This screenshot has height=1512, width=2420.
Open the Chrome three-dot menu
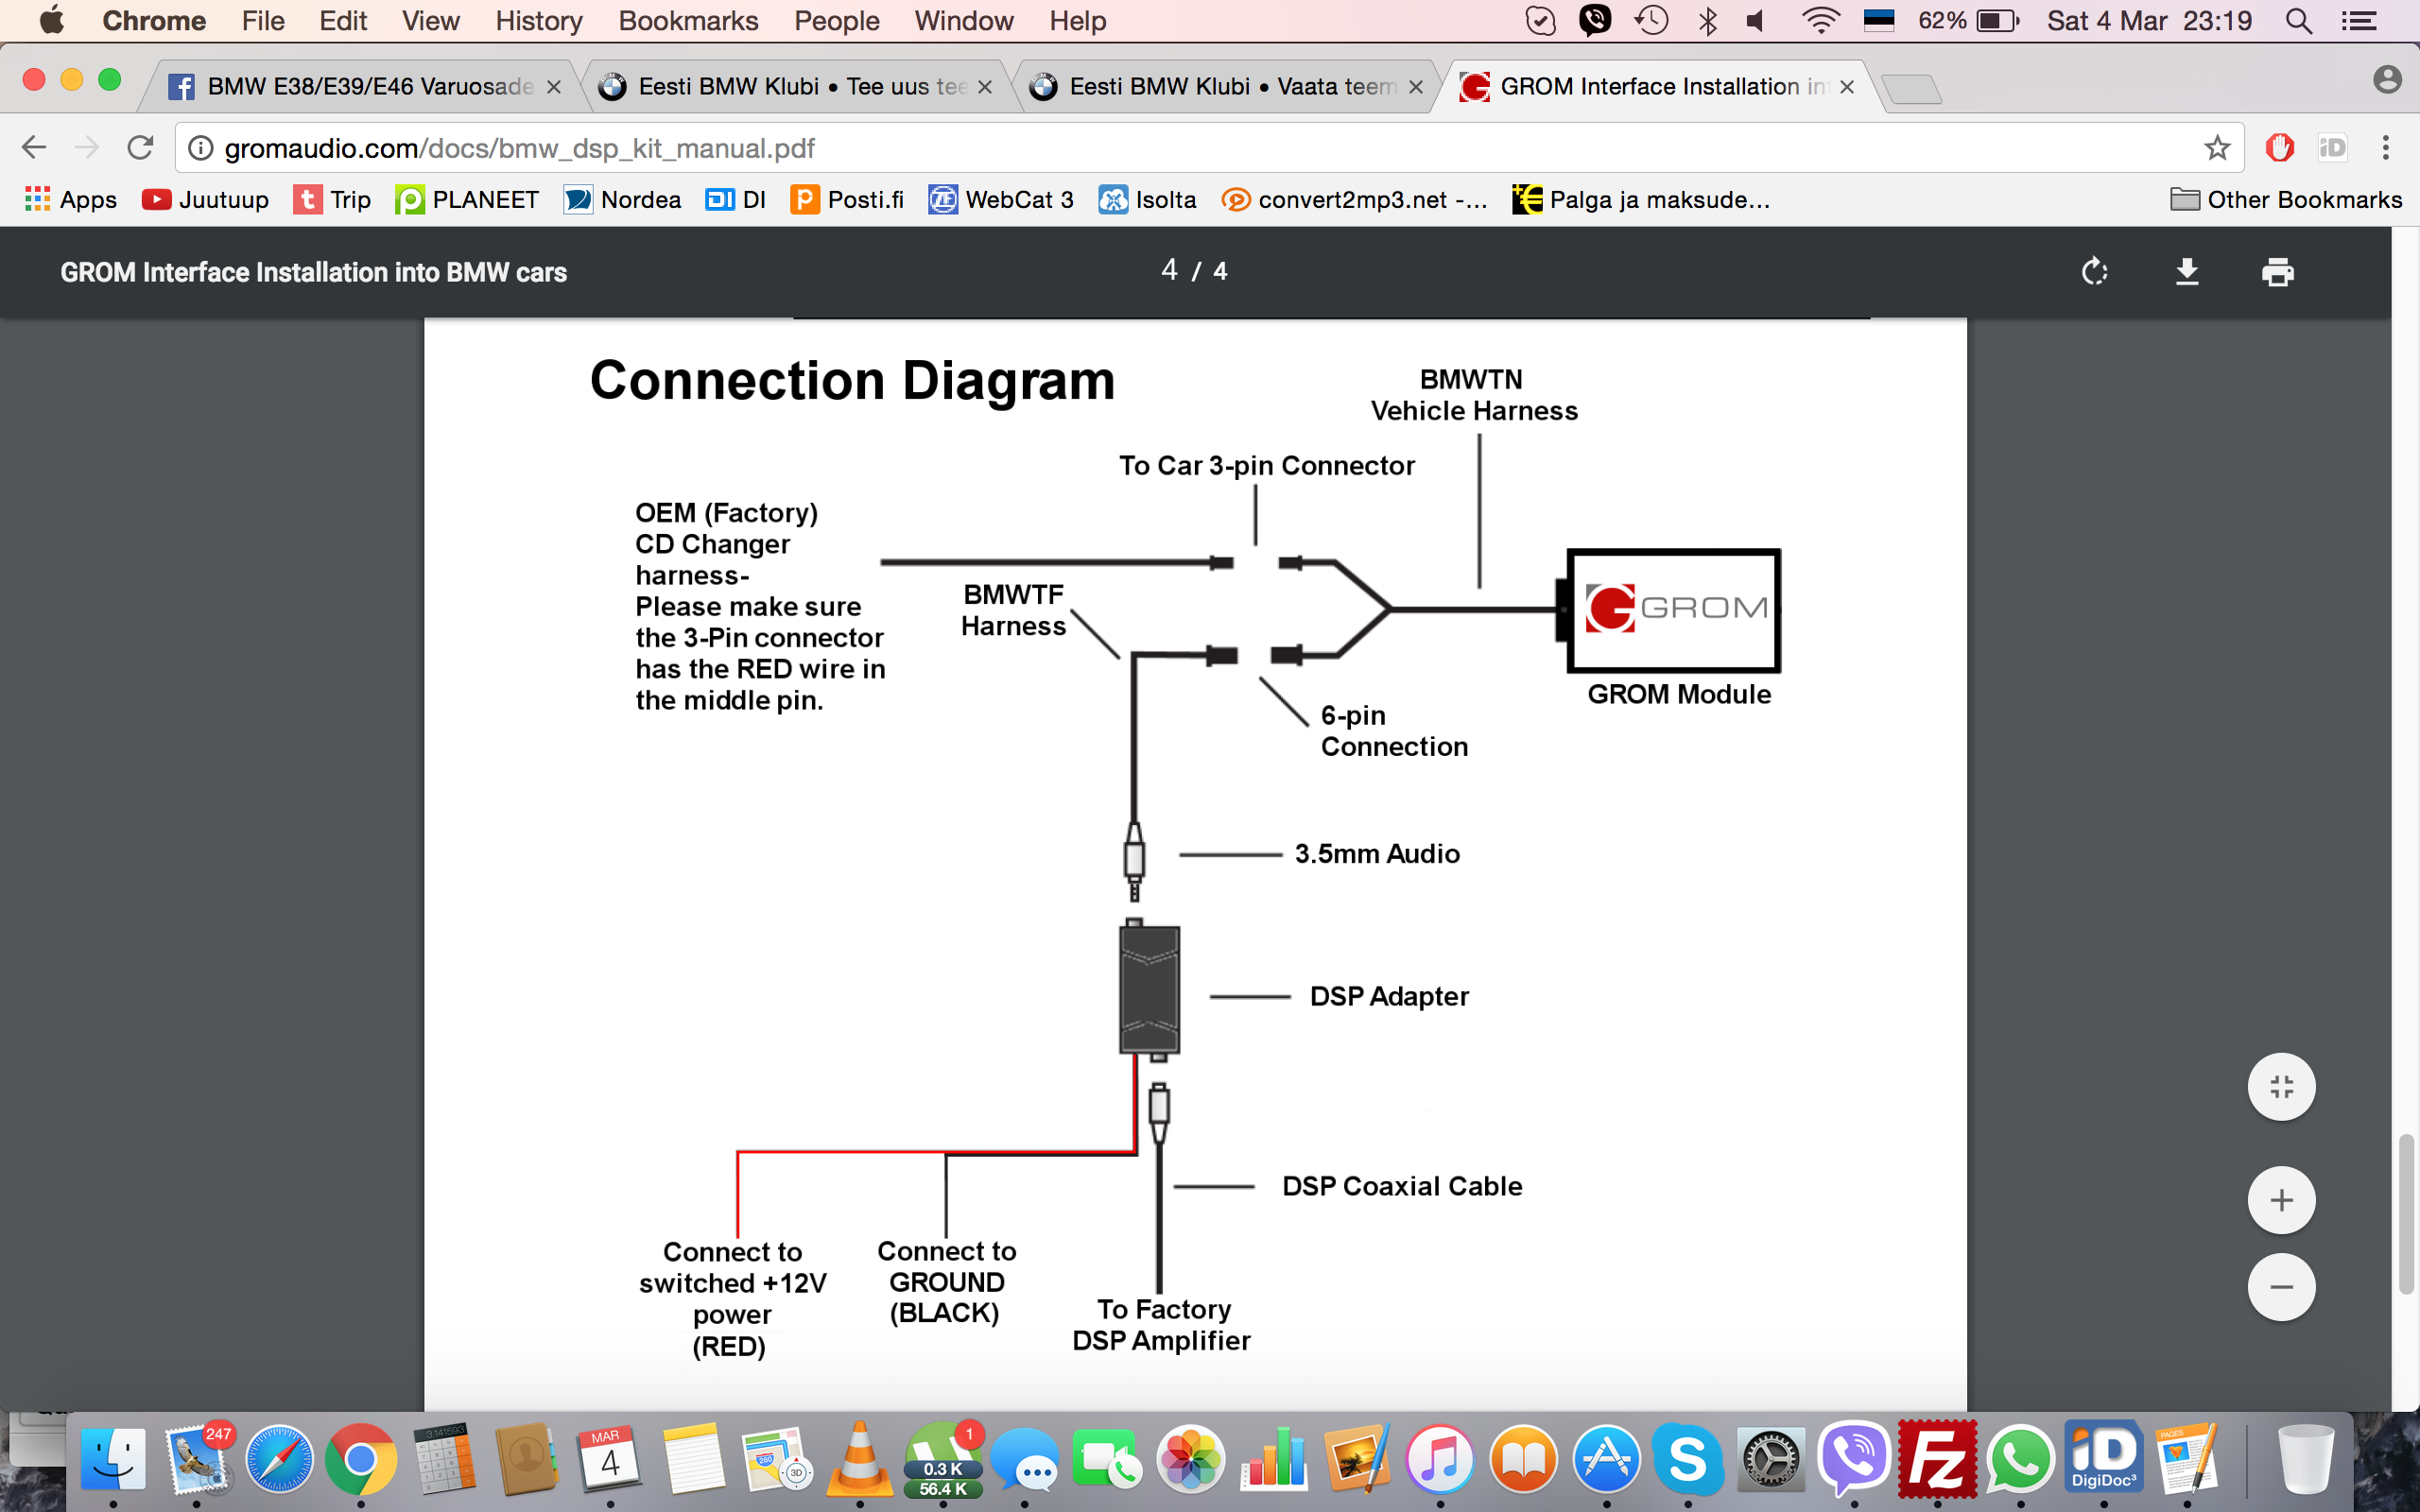(x=2386, y=148)
